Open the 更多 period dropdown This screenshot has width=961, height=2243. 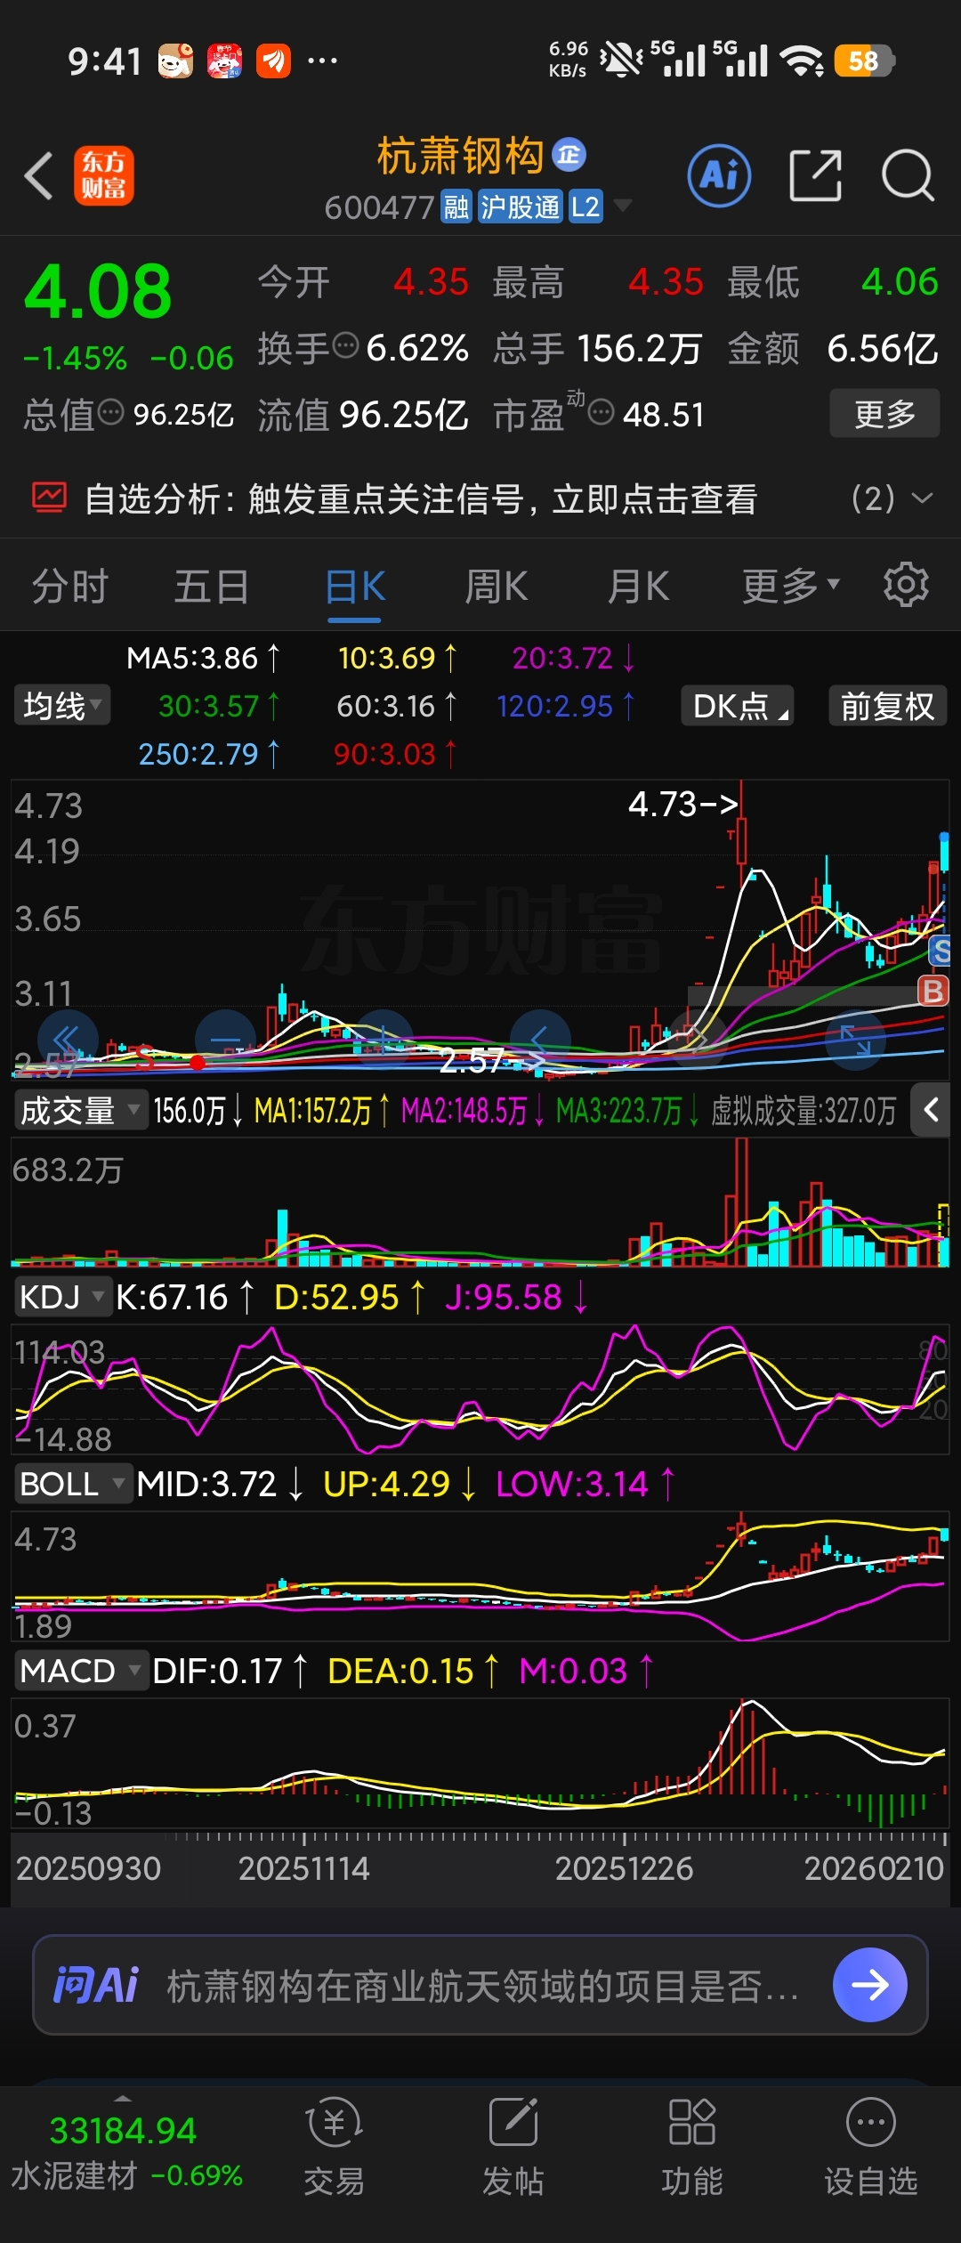point(791,586)
